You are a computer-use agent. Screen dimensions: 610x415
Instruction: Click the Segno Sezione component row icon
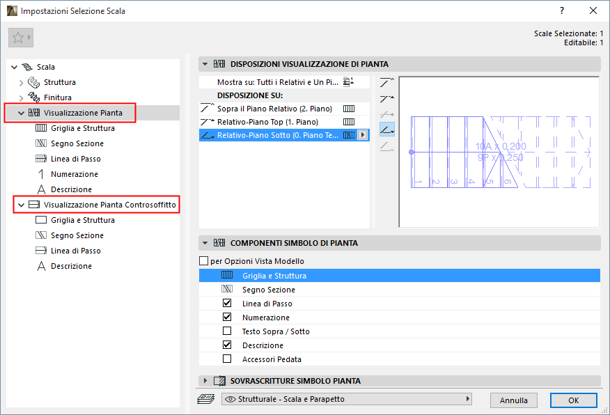pos(227,289)
